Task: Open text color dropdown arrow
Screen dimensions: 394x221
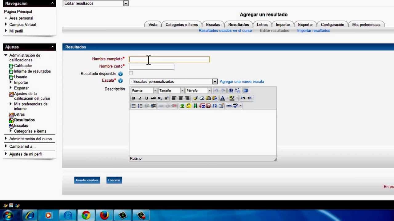Action: click(227, 98)
